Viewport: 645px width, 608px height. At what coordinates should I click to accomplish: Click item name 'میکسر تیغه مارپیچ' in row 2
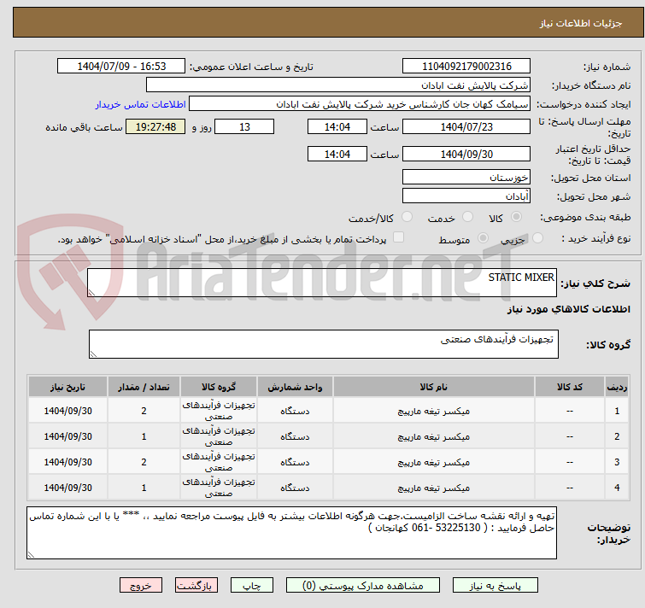pos(434,436)
